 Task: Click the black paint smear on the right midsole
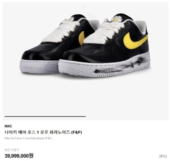[121, 65]
